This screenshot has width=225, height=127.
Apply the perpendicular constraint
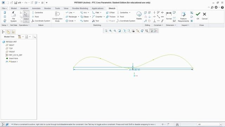pos(154,21)
